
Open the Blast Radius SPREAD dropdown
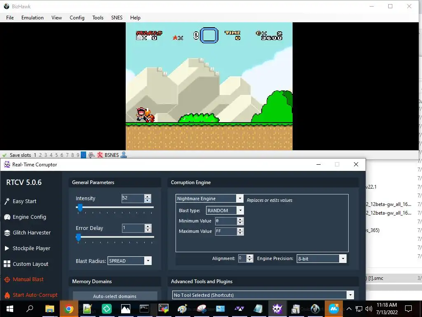148,261
